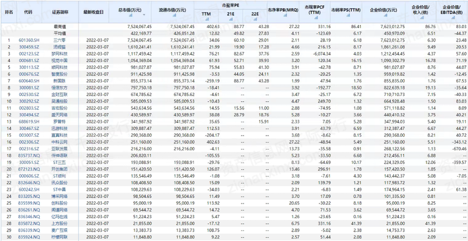Select the 最新收盘日 column header

pos(94,12)
